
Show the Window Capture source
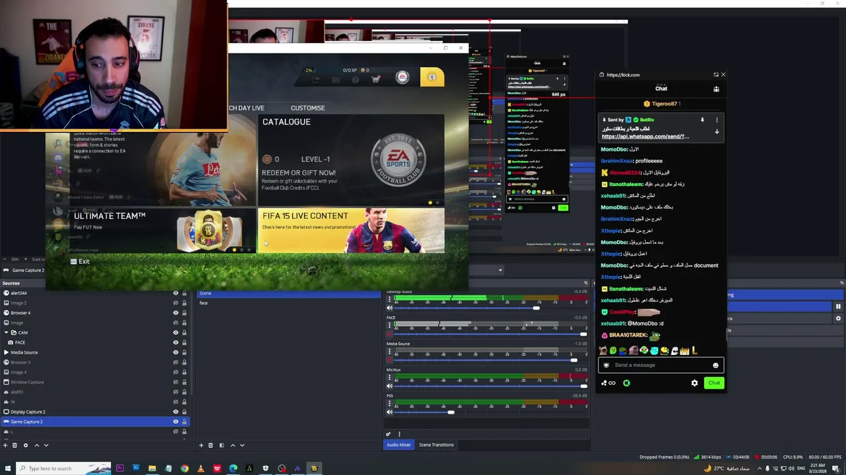[x=176, y=382]
